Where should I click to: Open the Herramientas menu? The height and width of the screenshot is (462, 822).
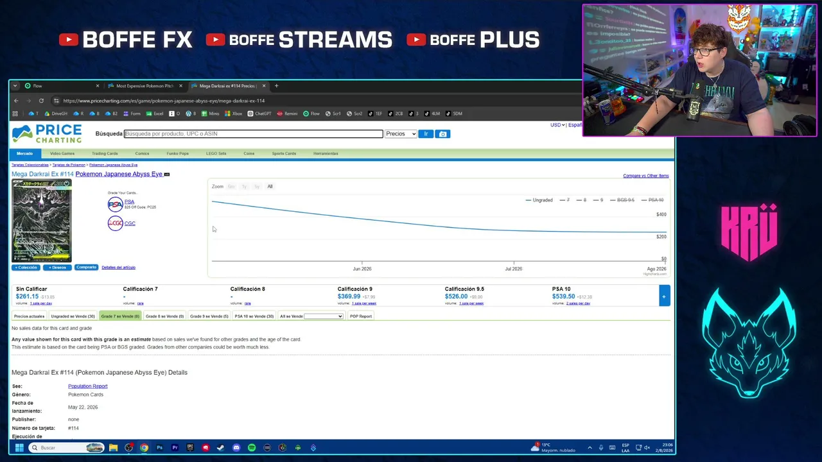point(326,153)
